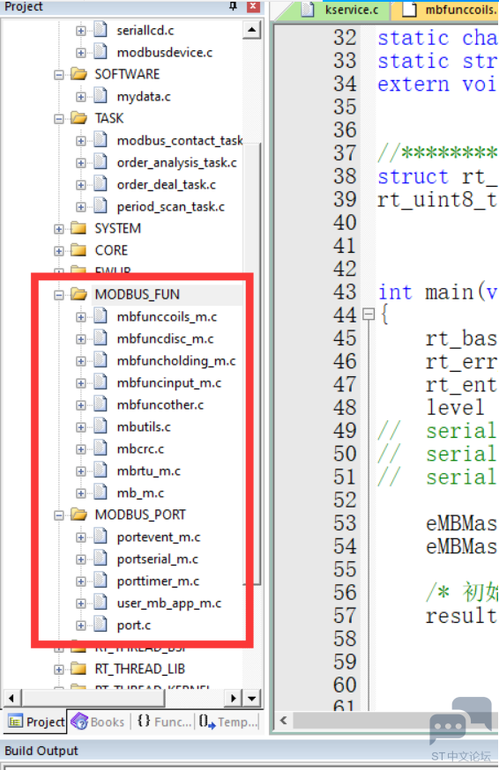This screenshot has width=499, height=770.
Task: Expand the CORE folder
Action: 59,251
